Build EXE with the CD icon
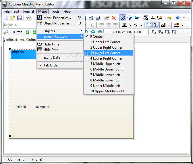 coord(28,18)
